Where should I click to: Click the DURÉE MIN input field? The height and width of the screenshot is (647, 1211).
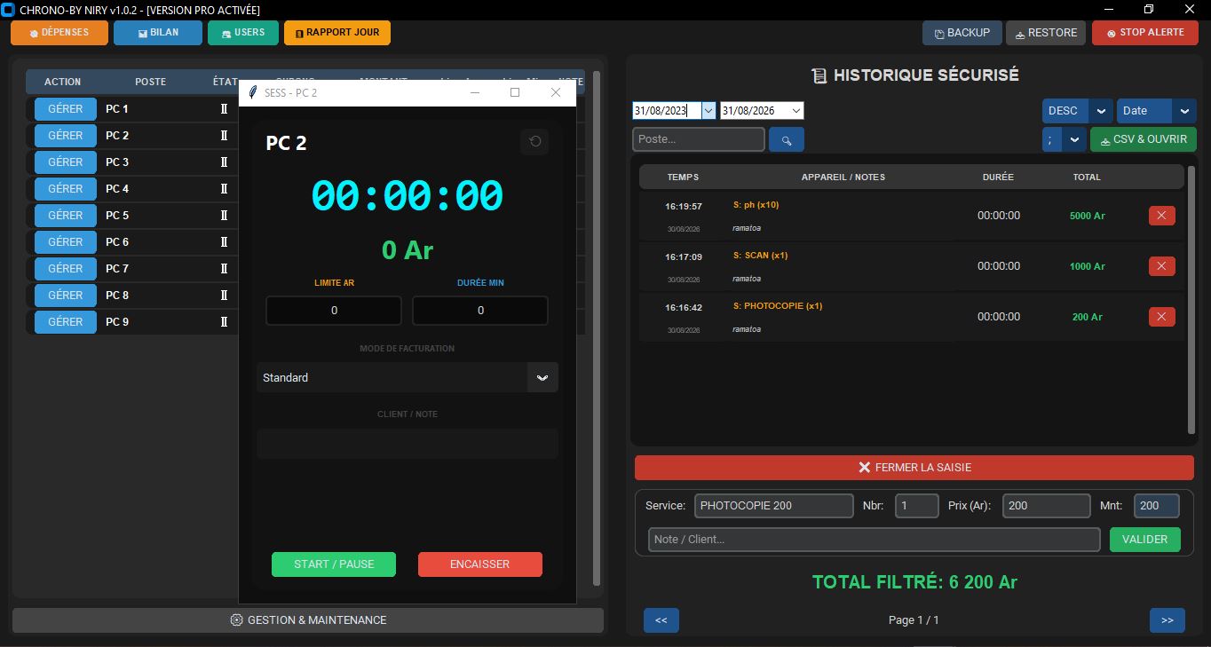(480, 311)
